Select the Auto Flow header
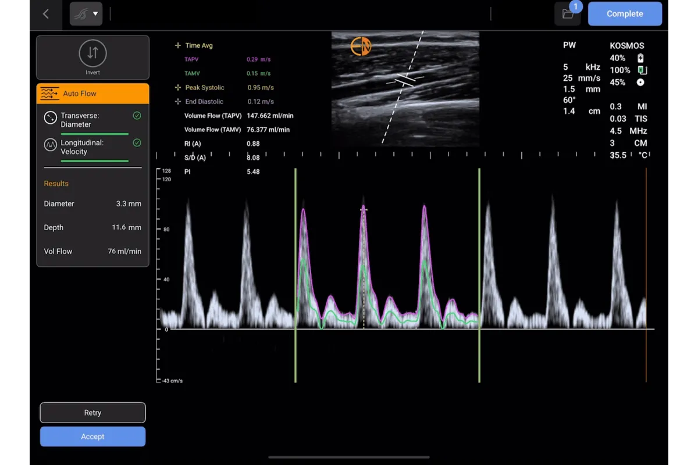698x465 pixels. (92, 94)
